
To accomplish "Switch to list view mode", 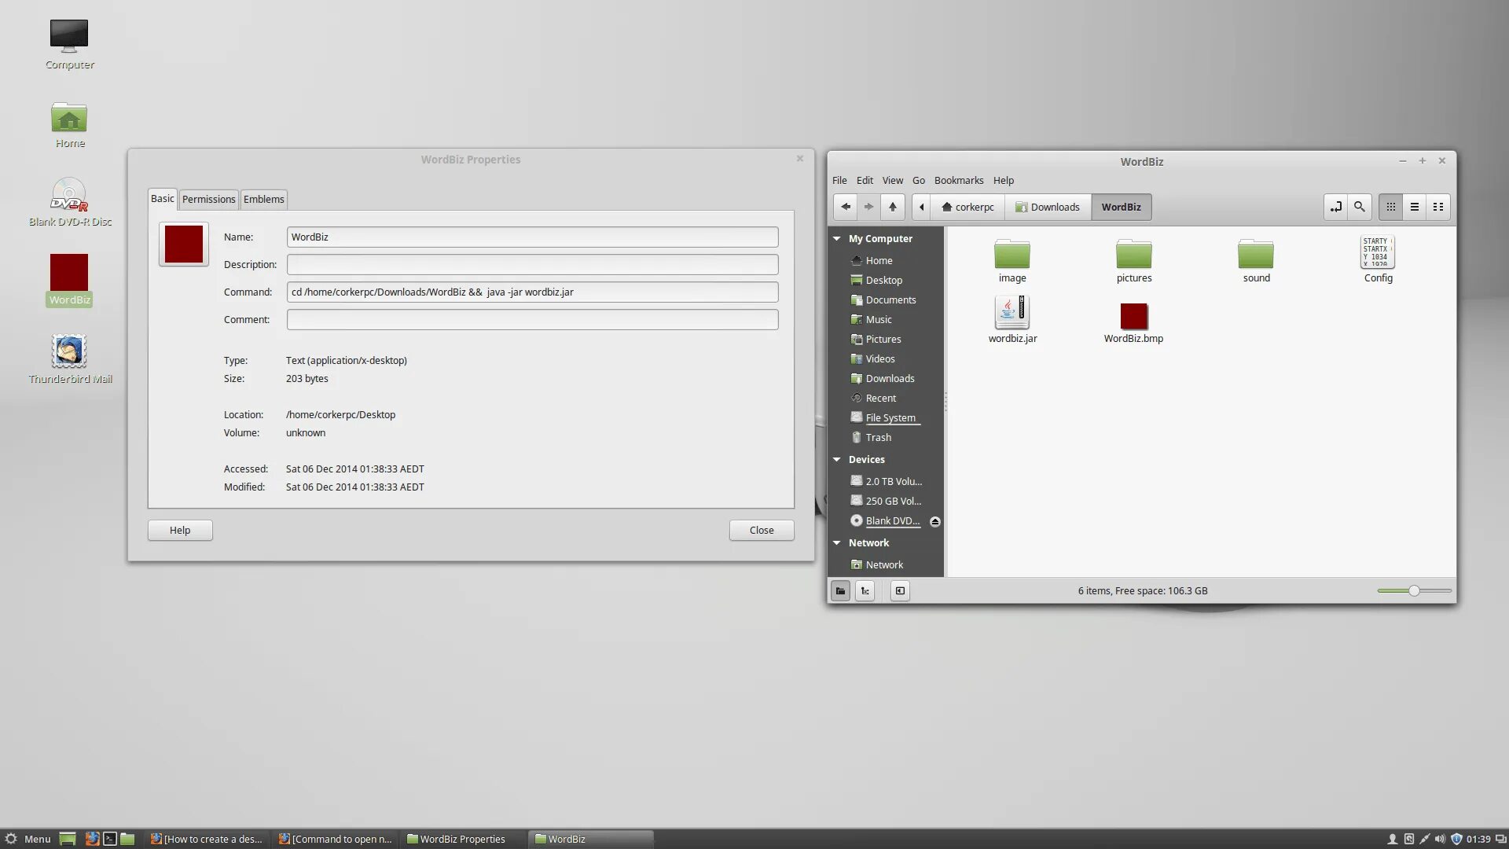I will [x=1414, y=207].
